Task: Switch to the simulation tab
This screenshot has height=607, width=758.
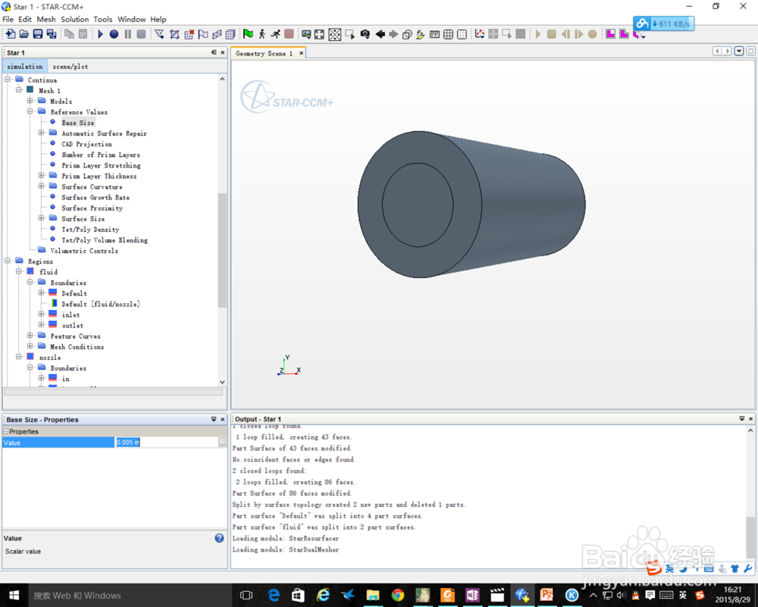Action: click(x=25, y=66)
